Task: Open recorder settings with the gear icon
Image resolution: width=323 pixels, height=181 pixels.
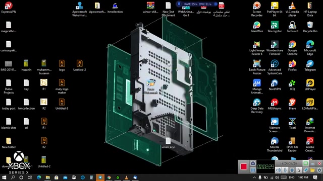Action: [319, 170]
